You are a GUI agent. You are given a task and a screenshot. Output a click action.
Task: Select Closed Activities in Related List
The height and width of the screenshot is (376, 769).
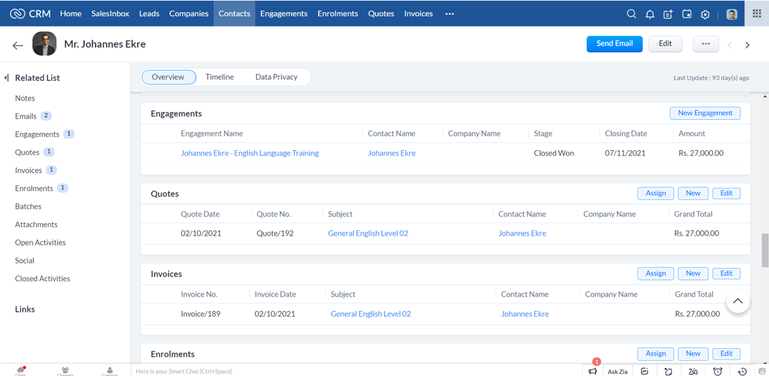(42, 279)
